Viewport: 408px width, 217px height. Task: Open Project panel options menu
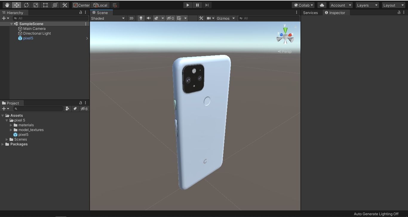tap(85, 103)
